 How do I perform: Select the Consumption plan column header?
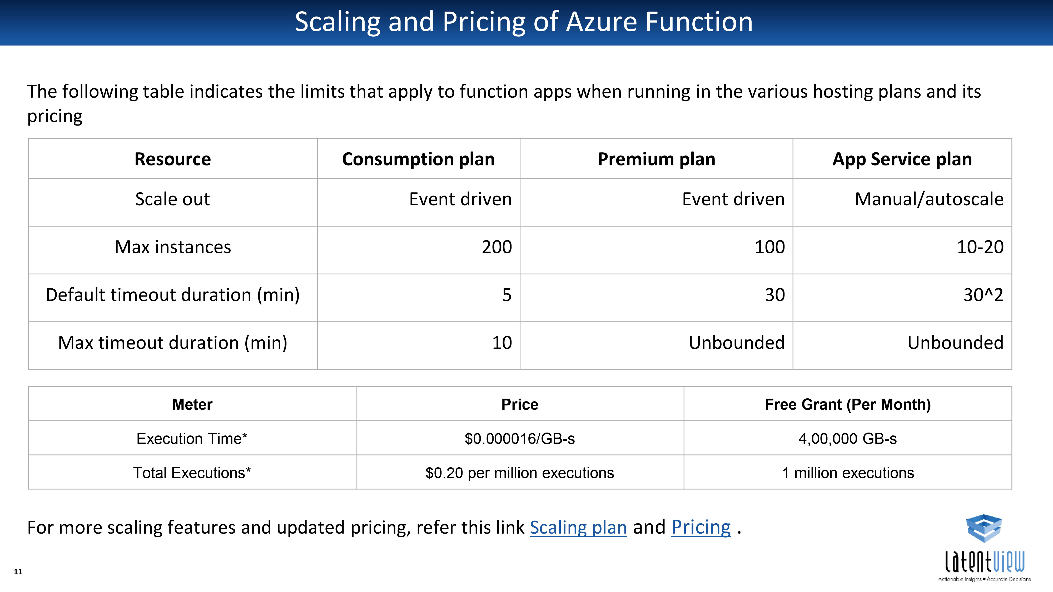click(418, 158)
